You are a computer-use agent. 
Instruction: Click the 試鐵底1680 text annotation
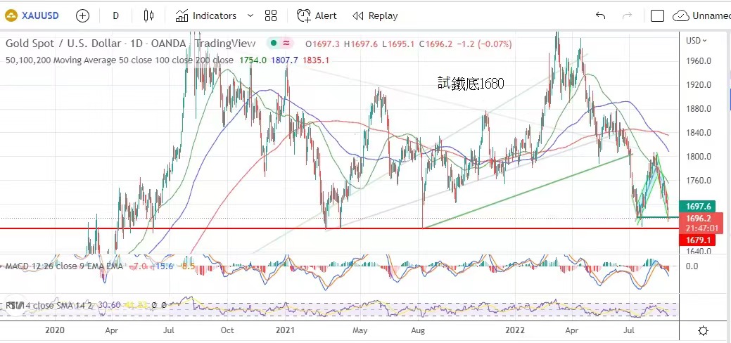click(471, 84)
